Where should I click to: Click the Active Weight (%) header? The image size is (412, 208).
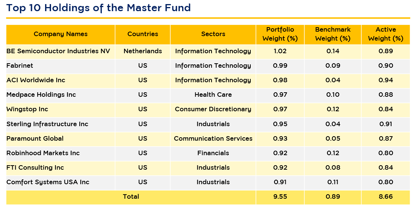(x=386, y=34)
